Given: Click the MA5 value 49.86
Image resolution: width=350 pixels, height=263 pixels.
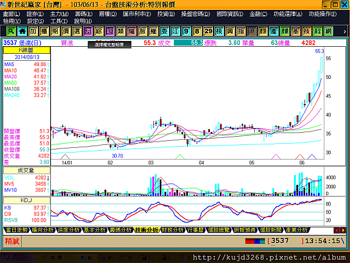Looking at the screenshot, I should coord(40,64).
